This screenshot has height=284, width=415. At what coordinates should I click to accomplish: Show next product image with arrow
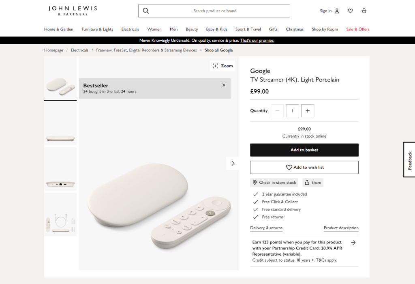pyautogui.click(x=233, y=163)
